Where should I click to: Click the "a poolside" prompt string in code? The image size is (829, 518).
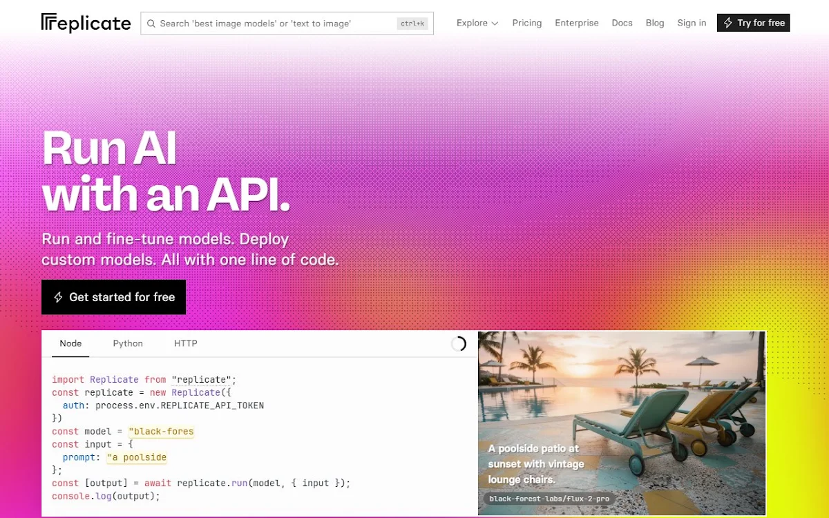coord(137,457)
